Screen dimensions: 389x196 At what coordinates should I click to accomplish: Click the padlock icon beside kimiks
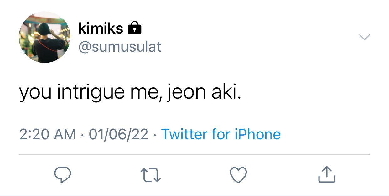click(135, 28)
